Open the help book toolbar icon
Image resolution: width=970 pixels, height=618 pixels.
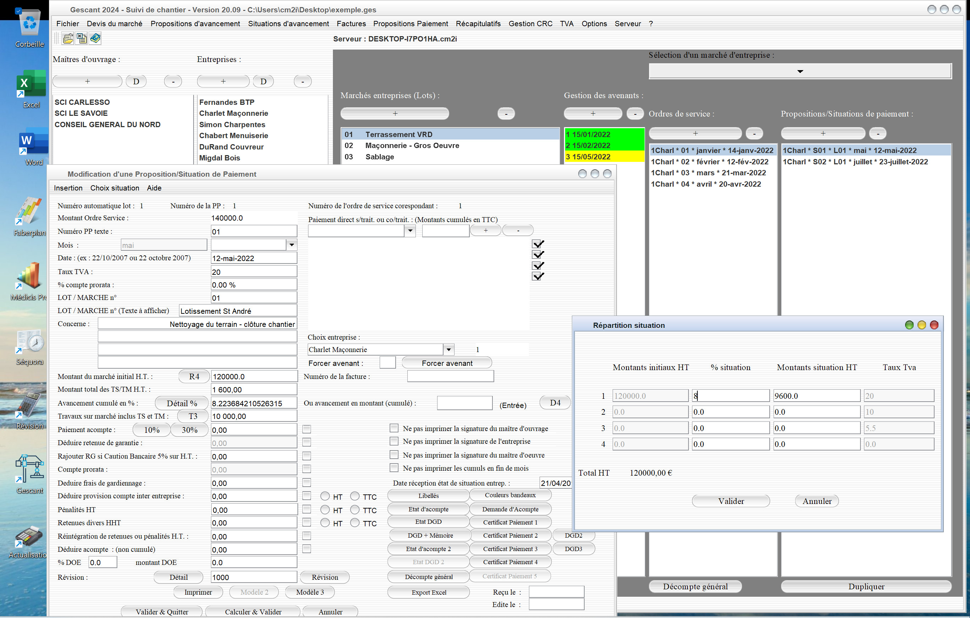pos(95,39)
